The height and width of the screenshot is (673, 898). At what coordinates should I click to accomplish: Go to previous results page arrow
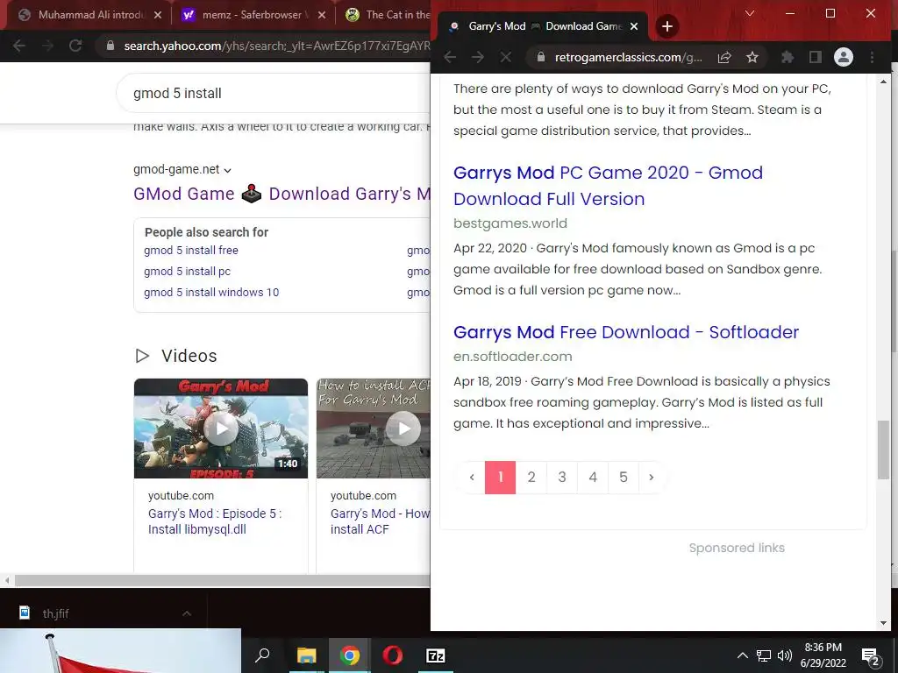coord(472,478)
